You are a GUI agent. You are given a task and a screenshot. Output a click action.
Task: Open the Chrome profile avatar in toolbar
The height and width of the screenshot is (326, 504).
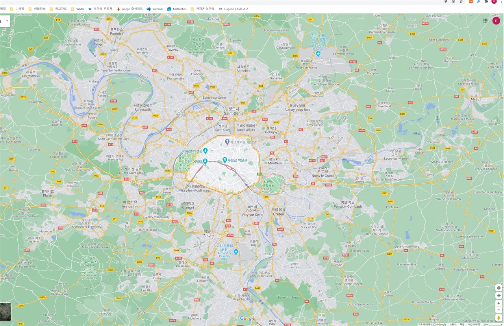click(x=494, y=2)
